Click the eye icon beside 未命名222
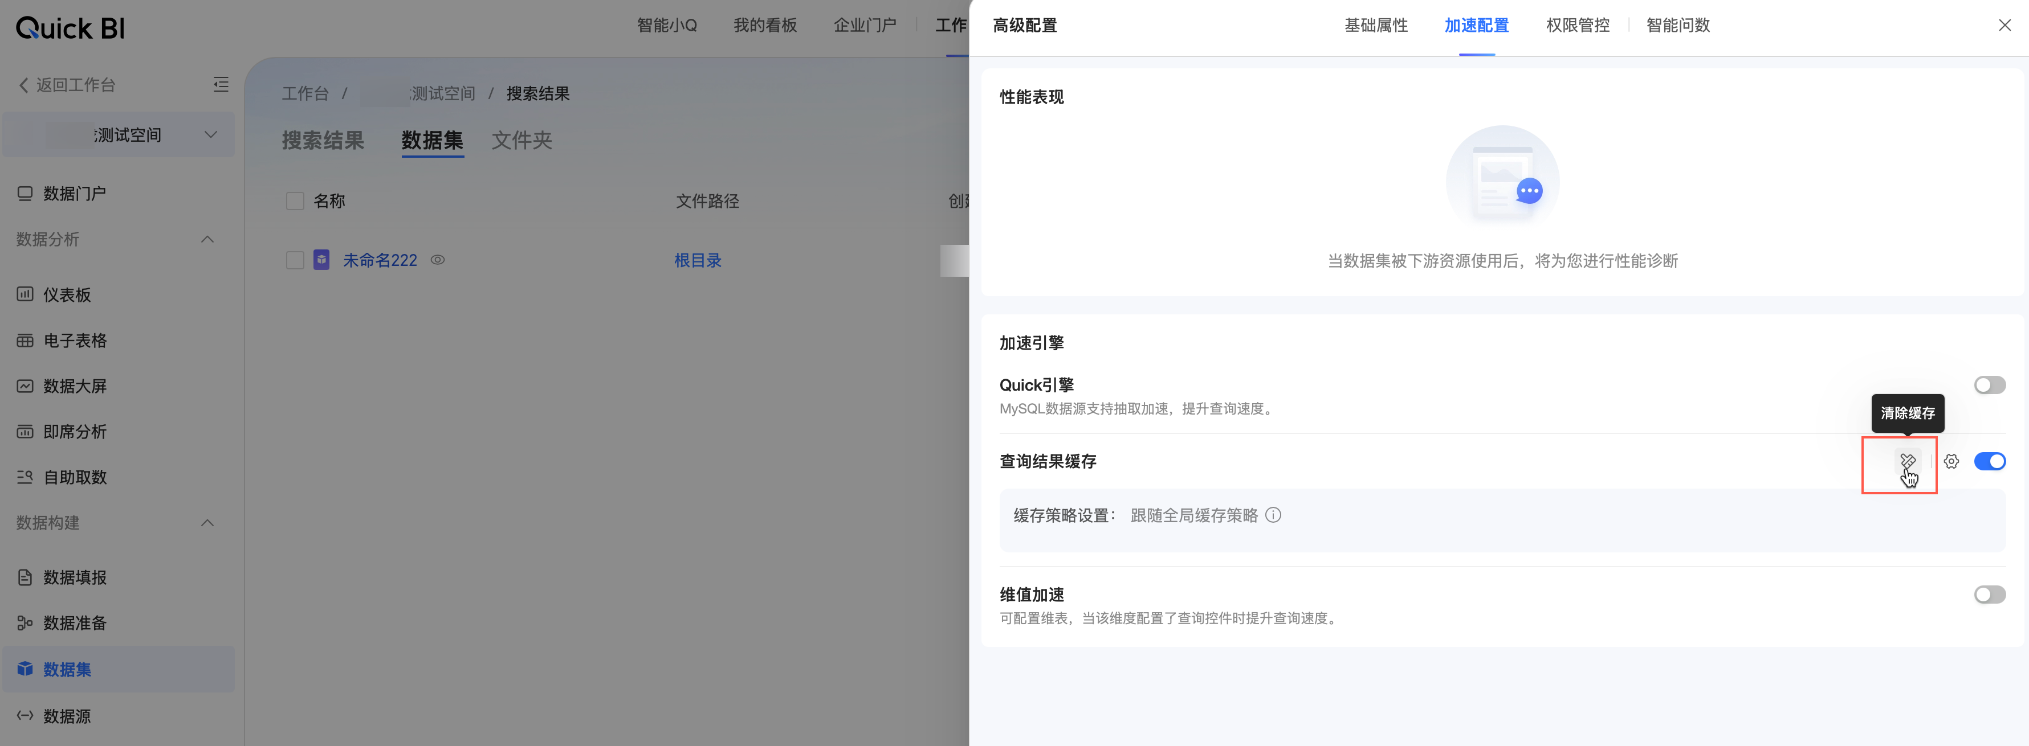This screenshot has width=2029, height=746. pos(438,260)
